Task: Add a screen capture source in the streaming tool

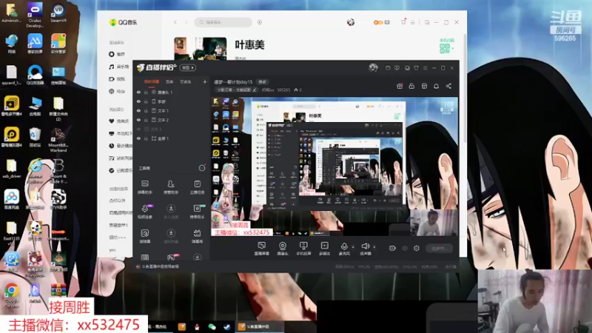Action: click(x=262, y=249)
